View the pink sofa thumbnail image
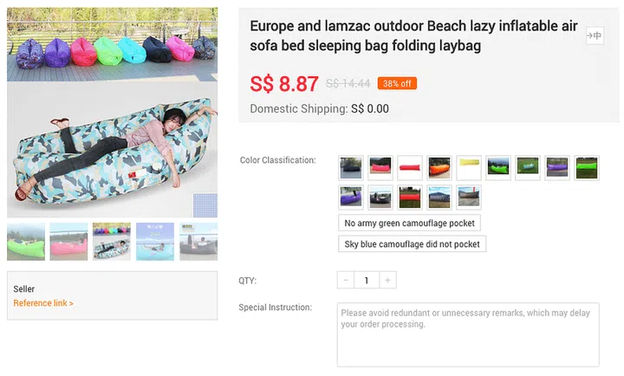This screenshot has height=376, width=624. pos(68,242)
